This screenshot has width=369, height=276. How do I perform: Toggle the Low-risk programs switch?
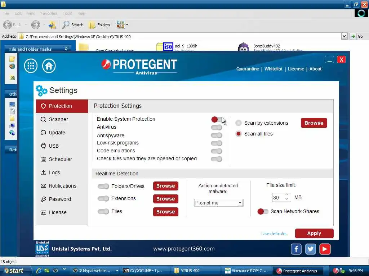pos(217,143)
